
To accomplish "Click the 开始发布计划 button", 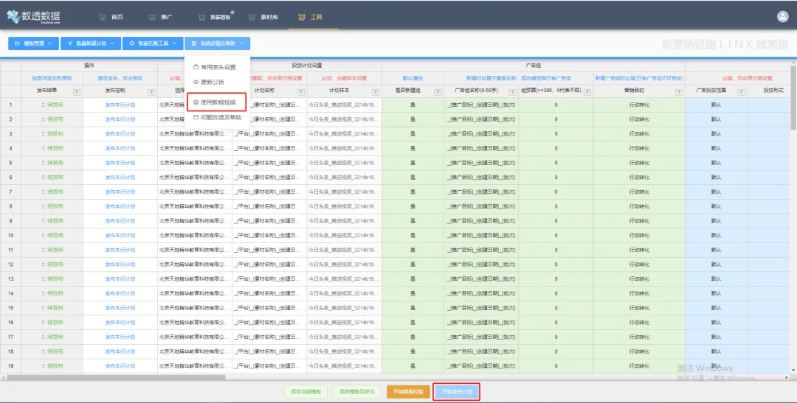I will click(457, 392).
